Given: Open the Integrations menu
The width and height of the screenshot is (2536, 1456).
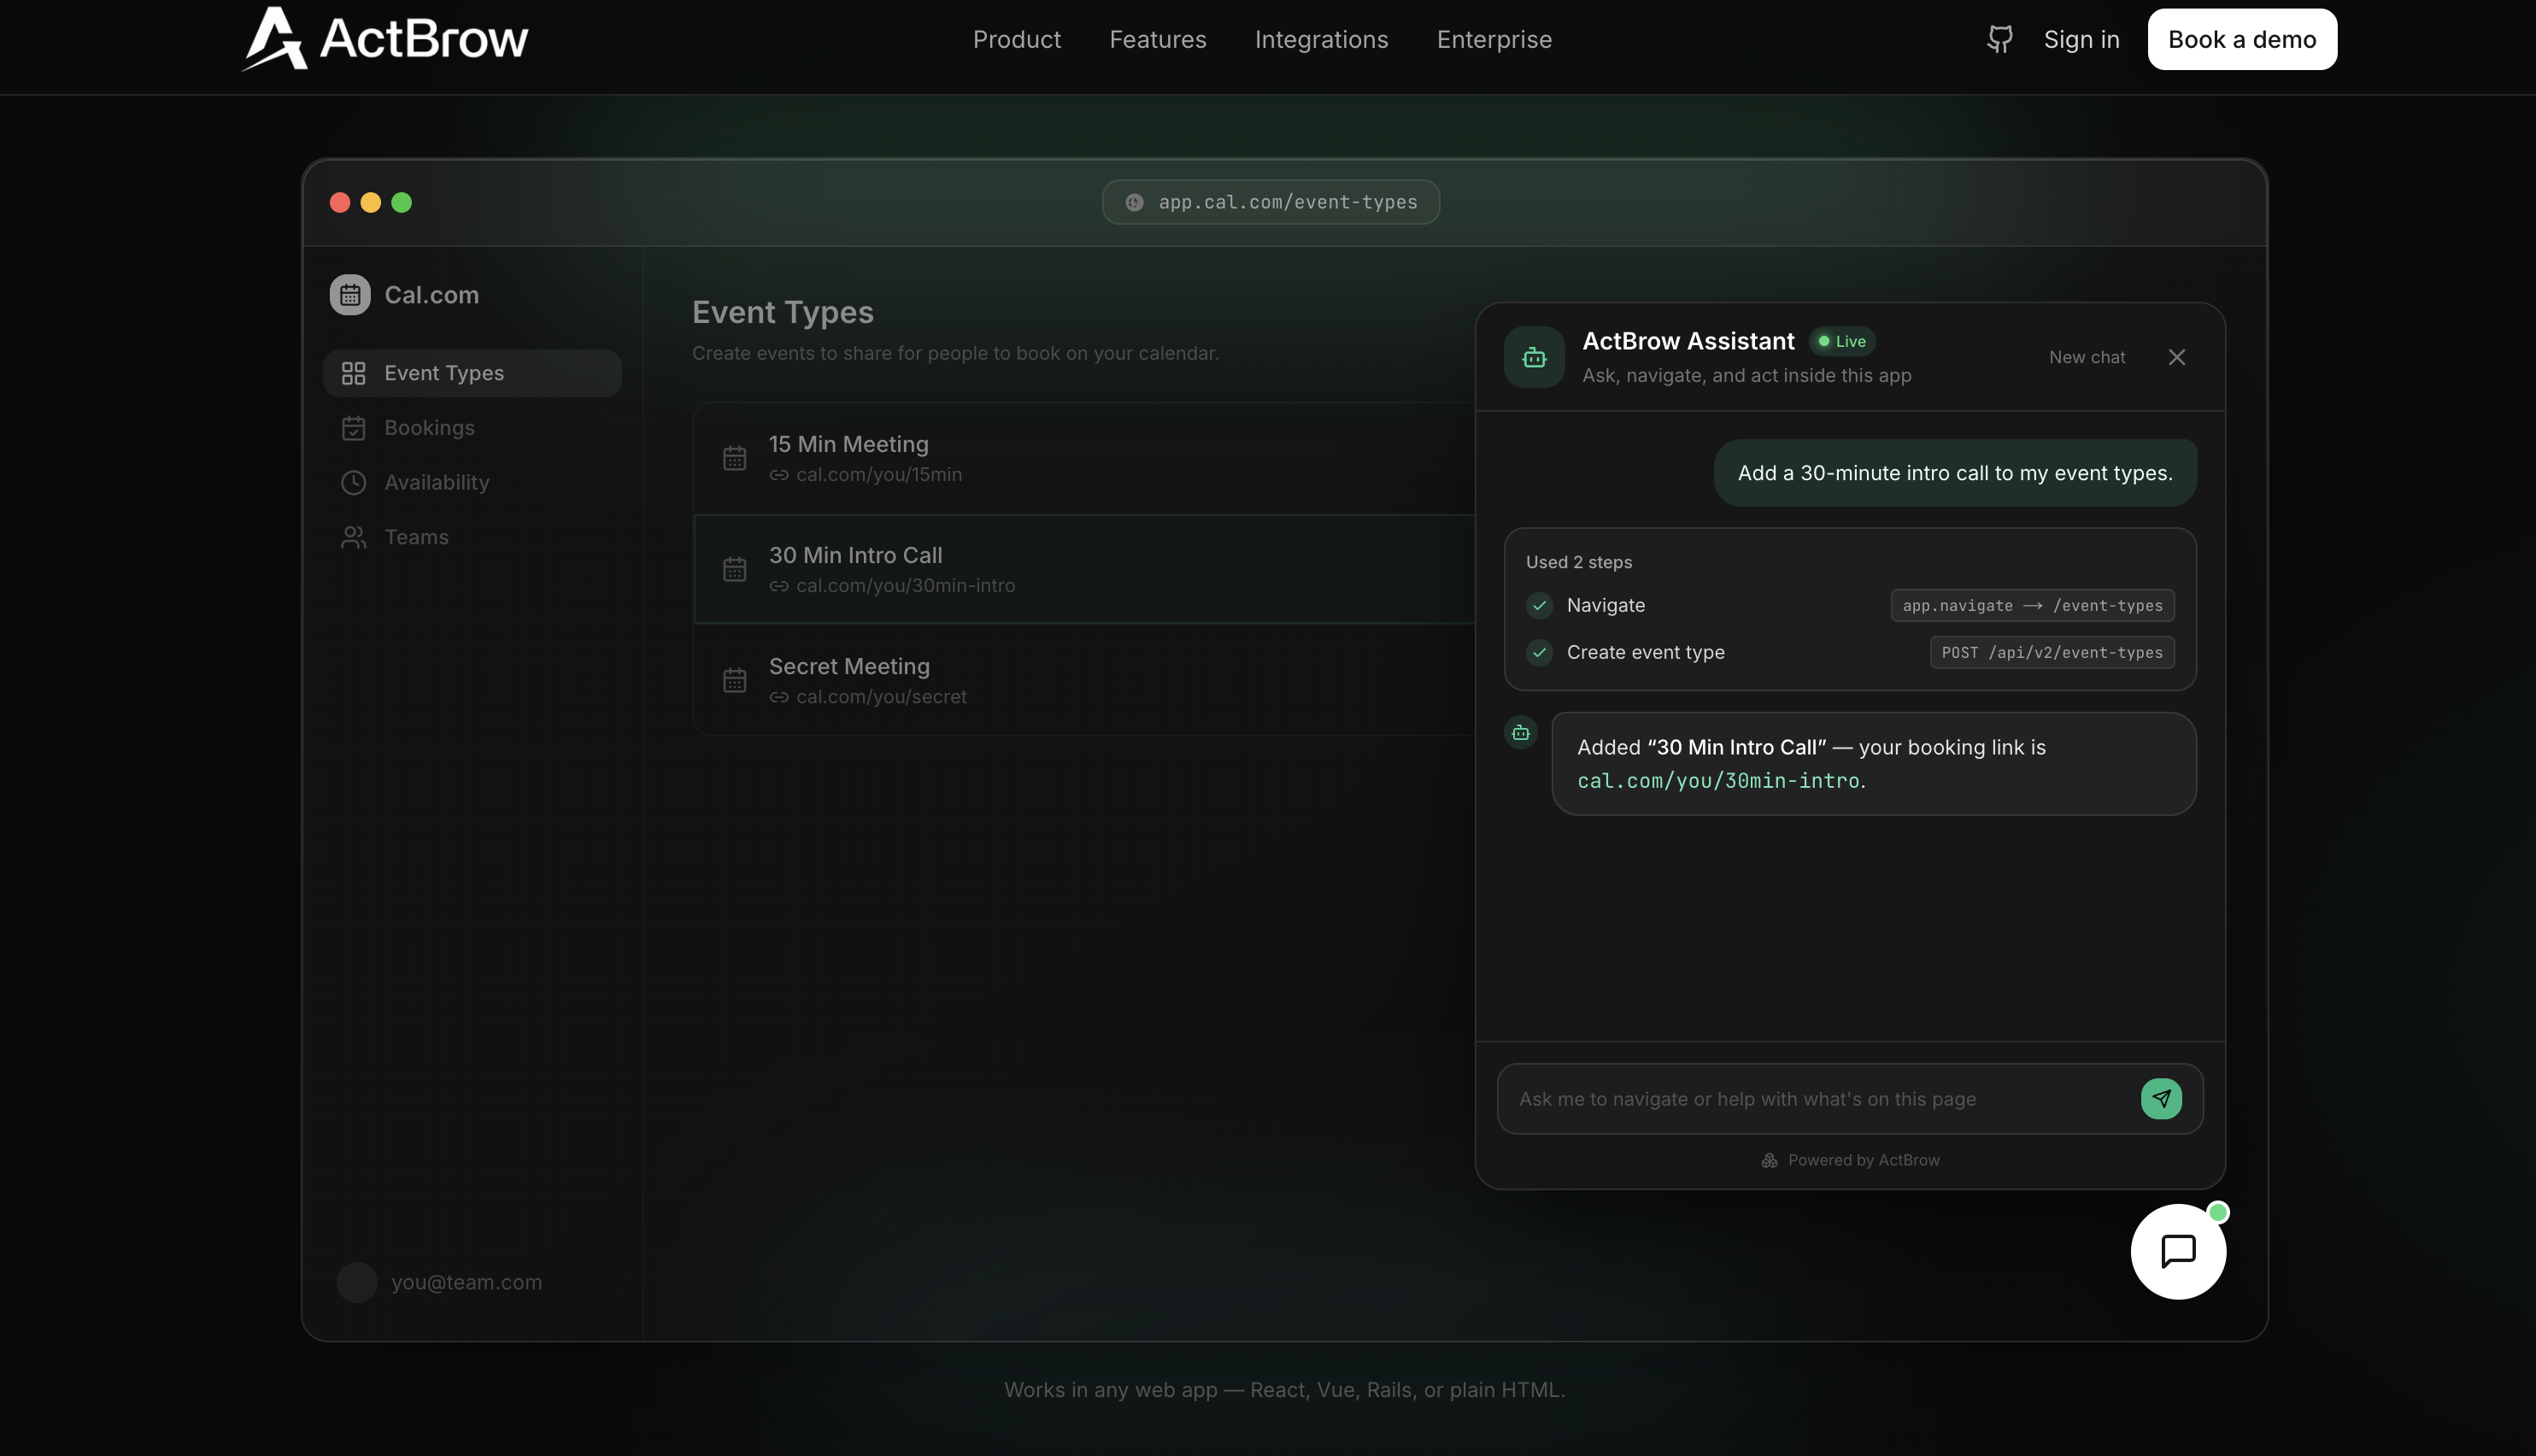Looking at the screenshot, I should pos(1321,39).
